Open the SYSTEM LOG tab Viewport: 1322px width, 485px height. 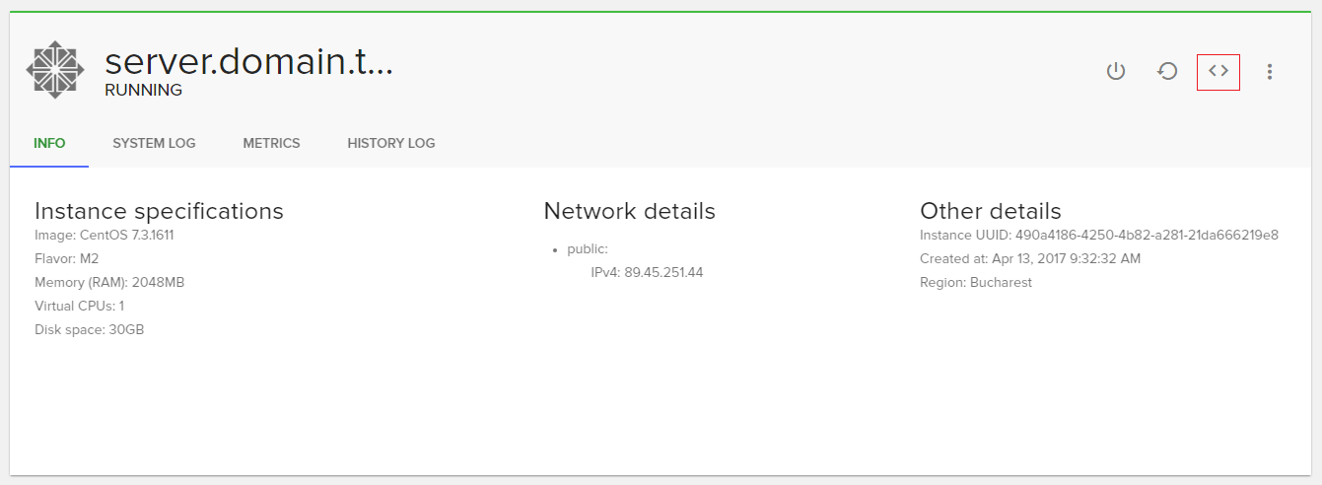[x=154, y=143]
